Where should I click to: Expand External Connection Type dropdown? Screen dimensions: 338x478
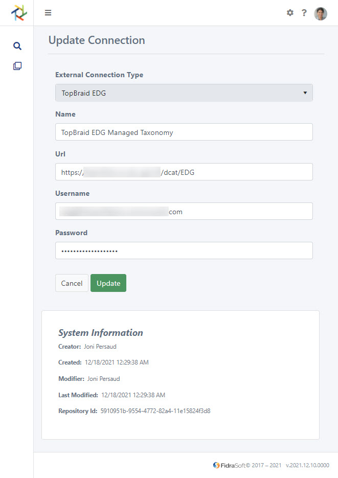pyautogui.click(x=184, y=93)
